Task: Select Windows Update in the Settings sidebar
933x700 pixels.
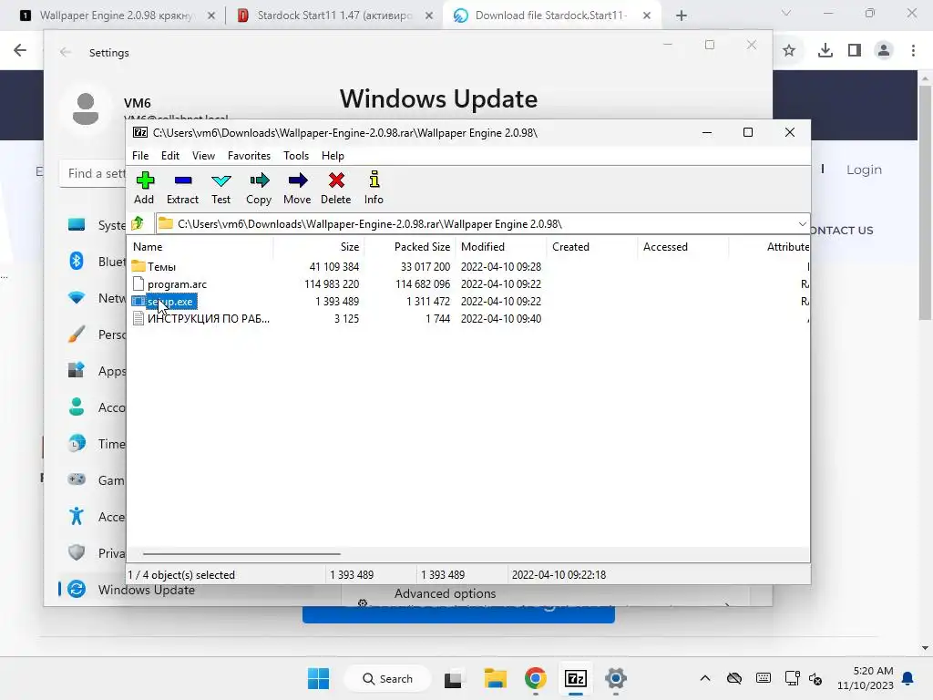Action: pos(147,590)
